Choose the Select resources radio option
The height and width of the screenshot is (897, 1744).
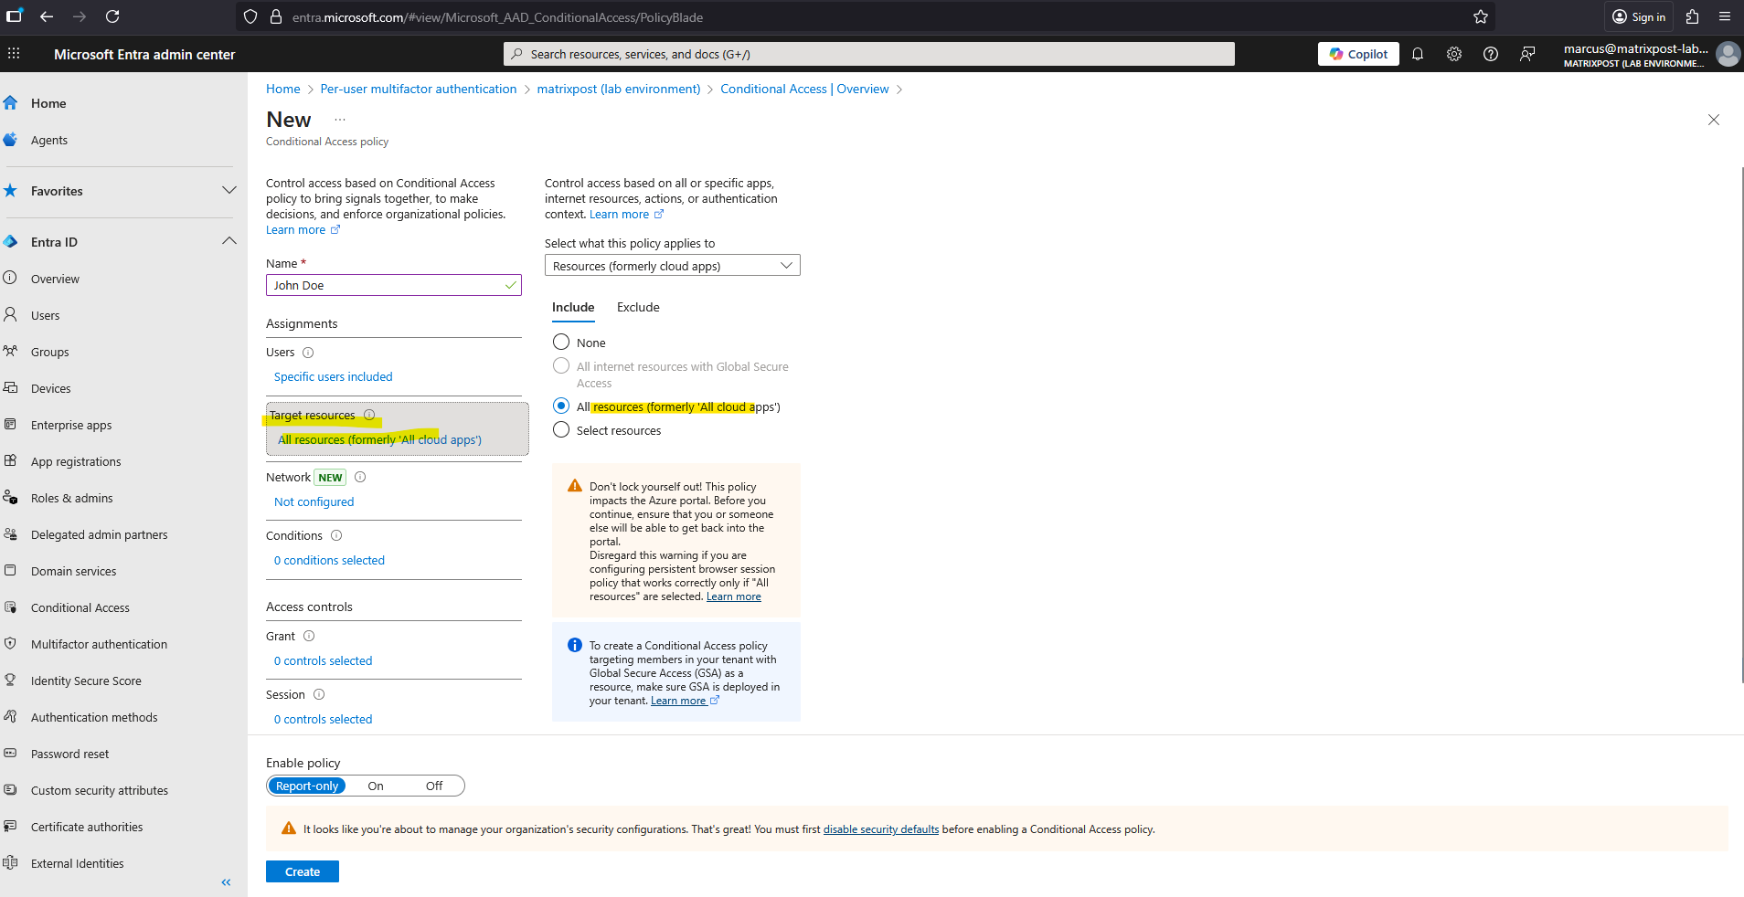(561, 429)
